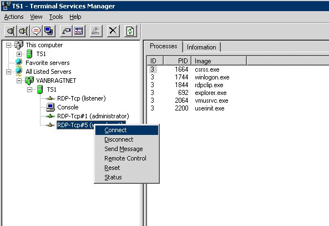Click the This computer servers icon
This screenshot has height=226, width=329.
point(19,45)
